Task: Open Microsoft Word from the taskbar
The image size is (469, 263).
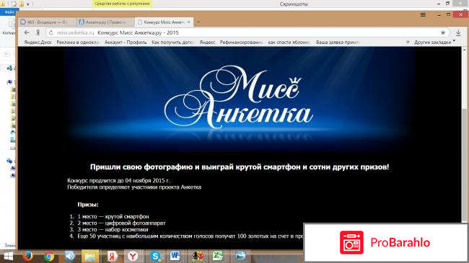Action: 175,256
